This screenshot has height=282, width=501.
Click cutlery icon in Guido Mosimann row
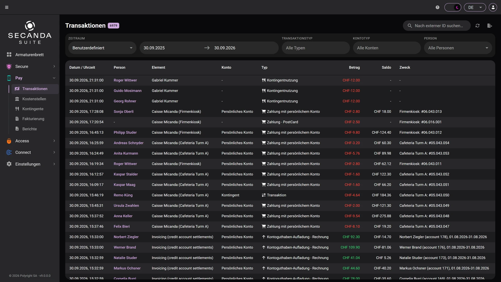pyautogui.click(x=264, y=91)
